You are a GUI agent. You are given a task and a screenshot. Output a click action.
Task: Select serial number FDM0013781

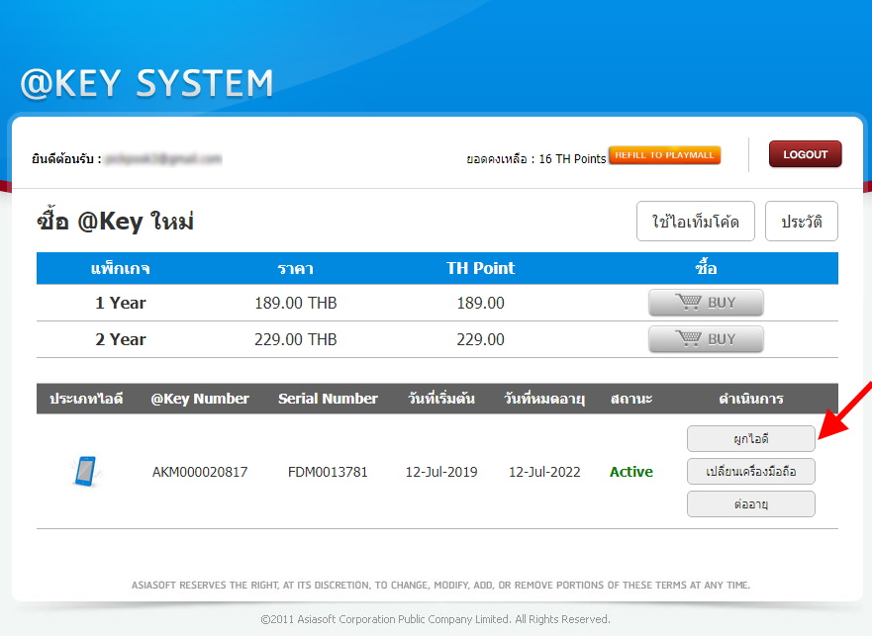click(x=328, y=472)
